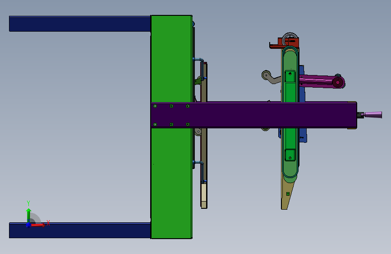Image resolution: width=391 pixels, height=254 pixels.
Task: Select the top-left bolt on the purple beam
Action: [155, 106]
